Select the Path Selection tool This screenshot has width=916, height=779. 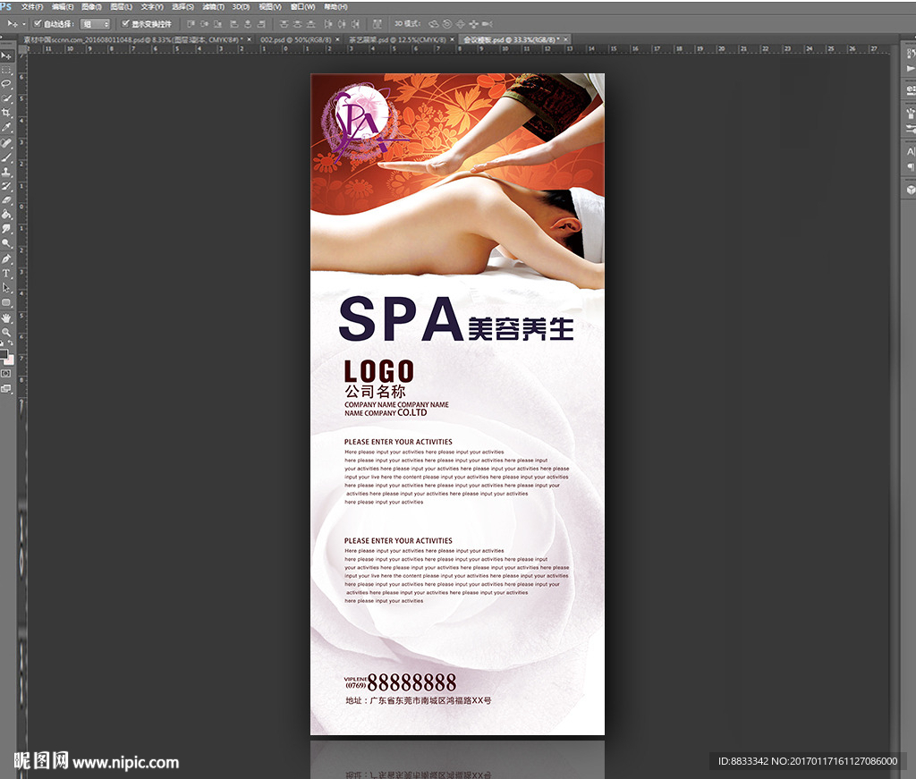click(x=6, y=288)
